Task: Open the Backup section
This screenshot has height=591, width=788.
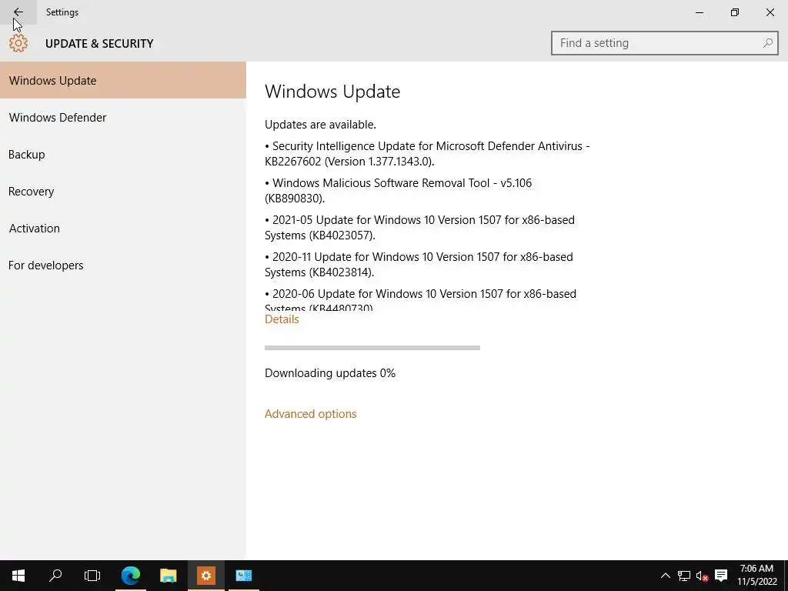Action: click(123, 154)
